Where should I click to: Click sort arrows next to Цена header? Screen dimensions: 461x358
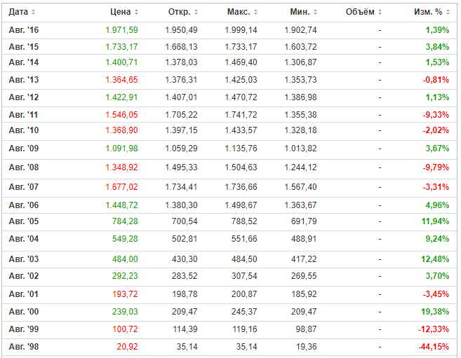[x=136, y=12]
